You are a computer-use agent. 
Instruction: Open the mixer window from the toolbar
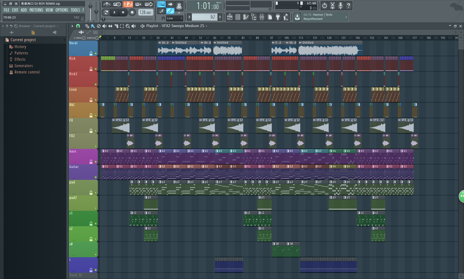[262, 17]
